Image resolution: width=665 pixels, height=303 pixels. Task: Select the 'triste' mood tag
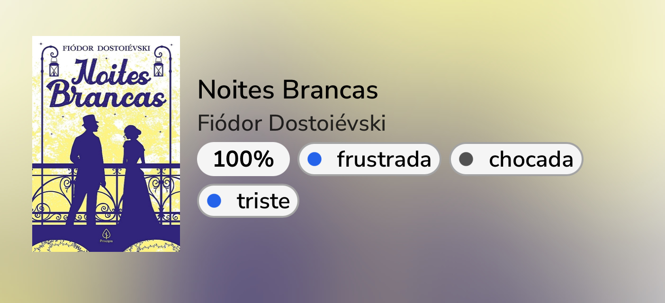248,201
